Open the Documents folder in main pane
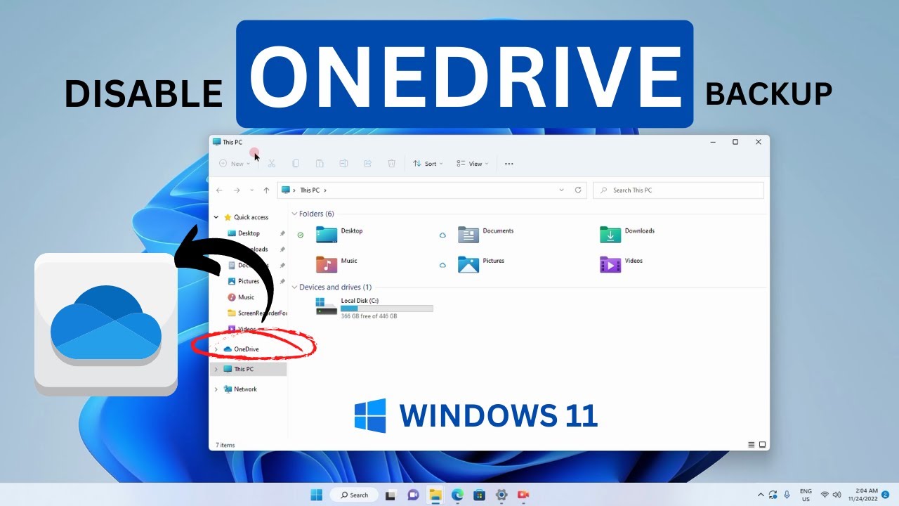This screenshot has width=899, height=506. point(486,235)
